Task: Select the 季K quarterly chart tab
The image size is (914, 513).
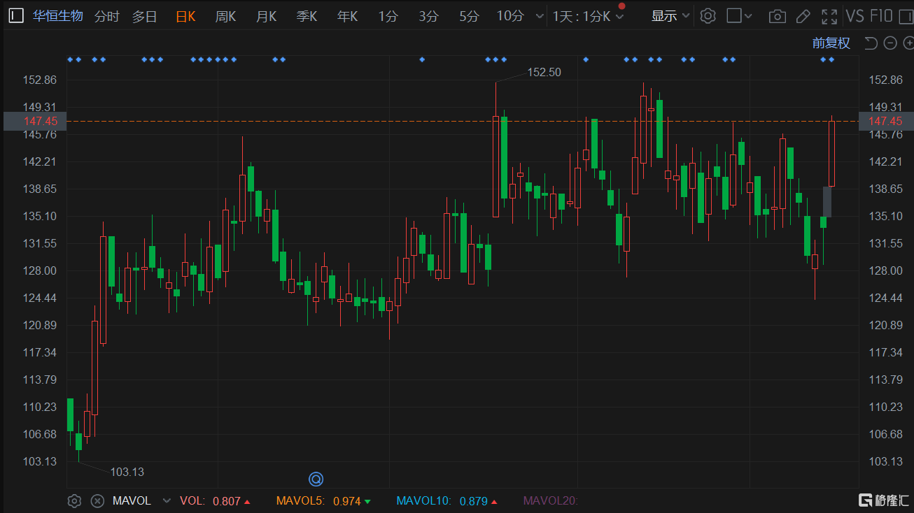Action: (x=307, y=16)
